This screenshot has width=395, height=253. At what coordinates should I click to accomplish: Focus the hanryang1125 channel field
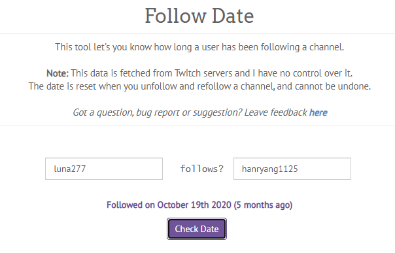point(292,169)
